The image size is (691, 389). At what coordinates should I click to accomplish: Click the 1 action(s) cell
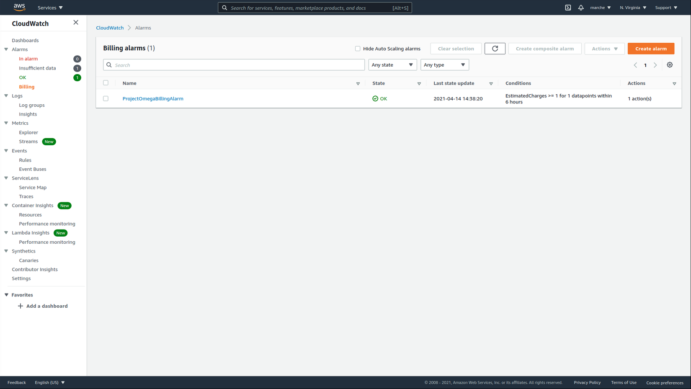(639, 99)
